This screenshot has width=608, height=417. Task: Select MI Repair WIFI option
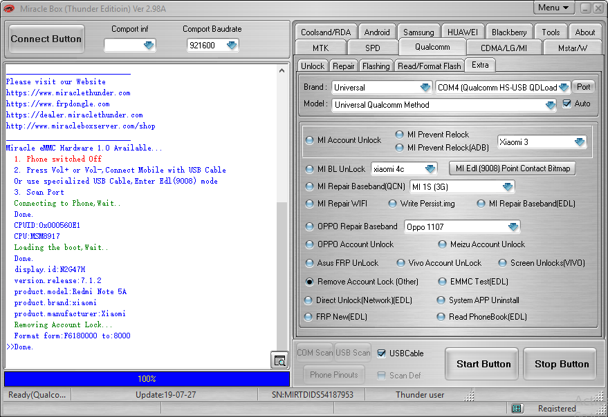click(309, 204)
